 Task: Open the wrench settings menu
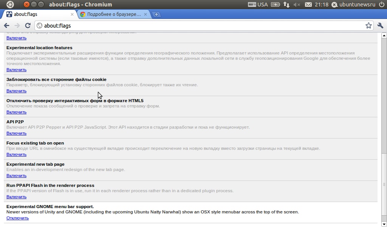coord(380,25)
